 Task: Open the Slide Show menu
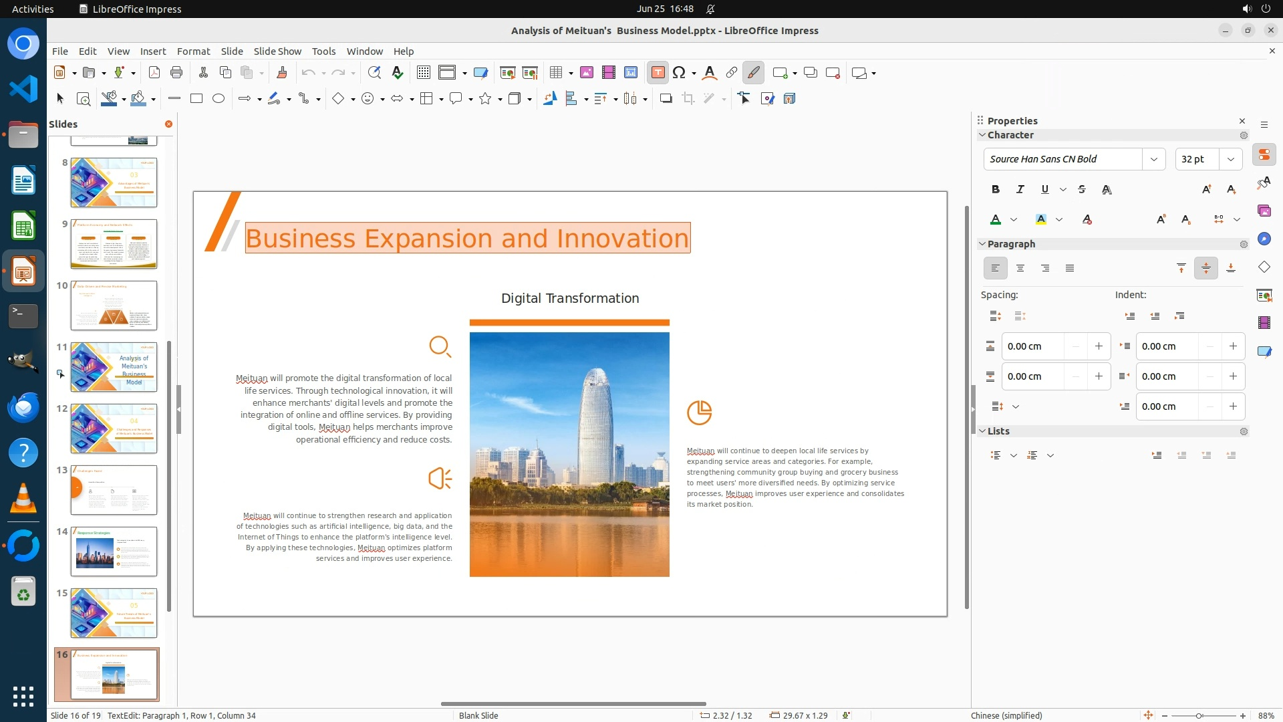[277, 51]
